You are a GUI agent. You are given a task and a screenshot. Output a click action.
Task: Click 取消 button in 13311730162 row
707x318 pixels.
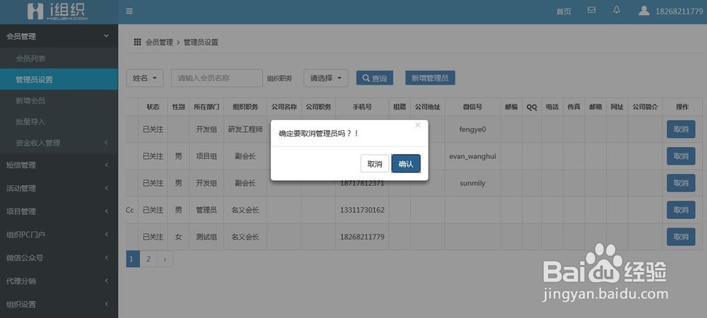pyautogui.click(x=681, y=210)
